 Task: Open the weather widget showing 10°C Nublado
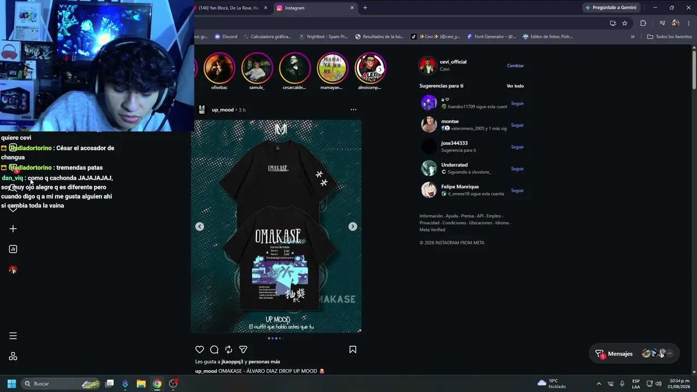[x=552, y=384]
